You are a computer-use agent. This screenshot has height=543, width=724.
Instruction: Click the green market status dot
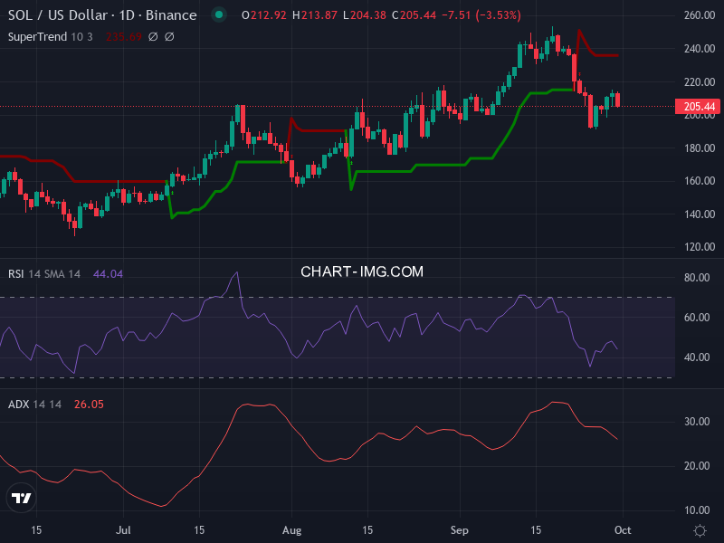pyautogui.click(x=218, y=15)
